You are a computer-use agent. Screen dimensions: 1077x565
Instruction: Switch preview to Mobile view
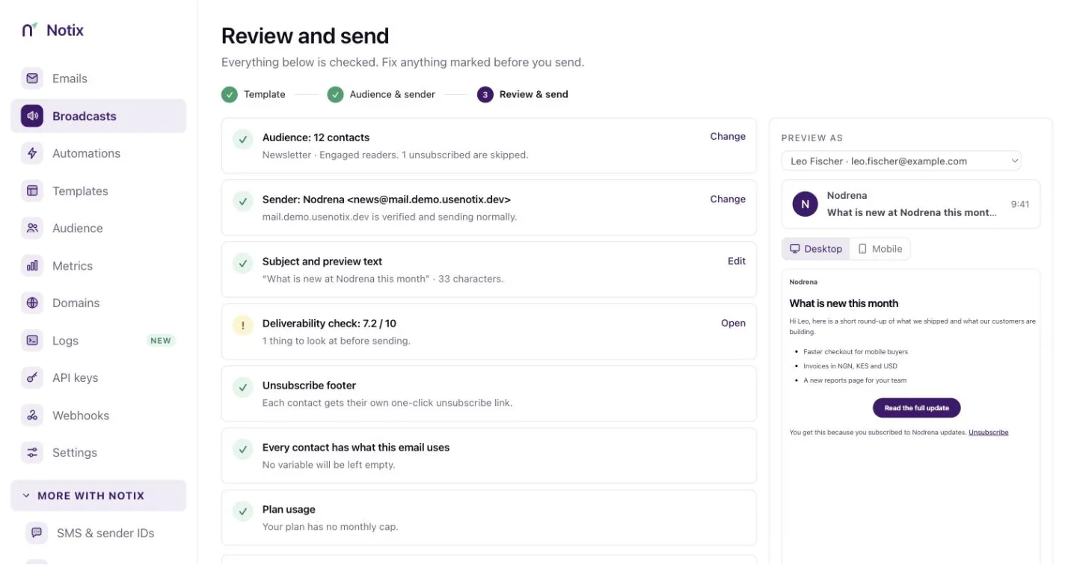pyautogui.click(x=880, y=249)
